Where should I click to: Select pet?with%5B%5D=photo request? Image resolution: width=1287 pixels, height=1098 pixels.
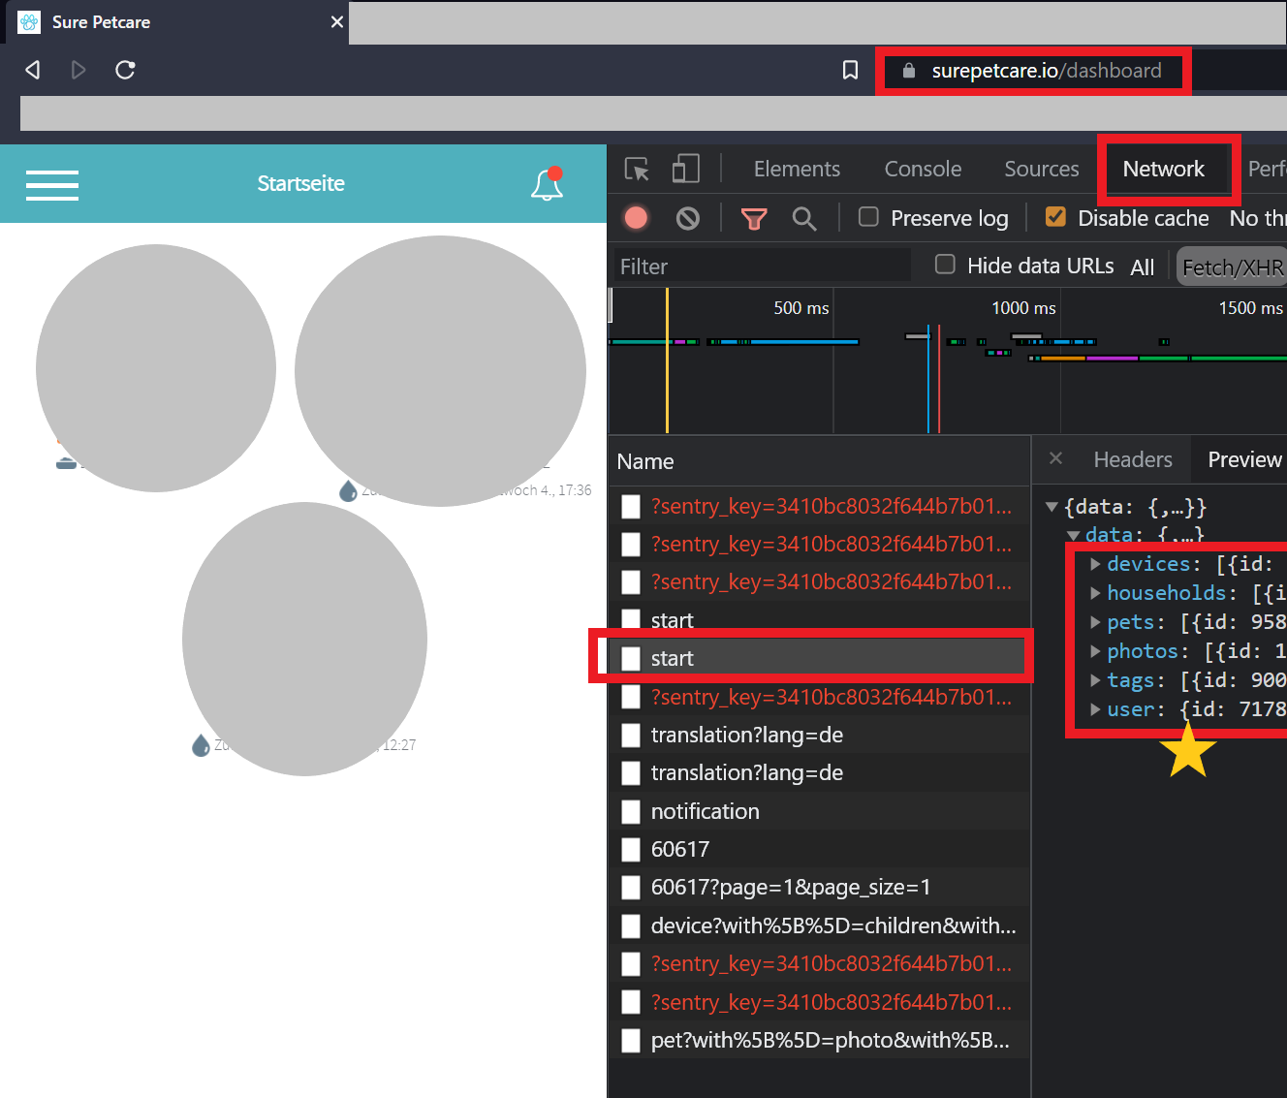pos(818,1040)
